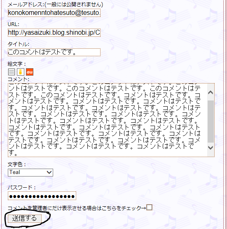Click inside the コメント comment textarea

point(108,120)
